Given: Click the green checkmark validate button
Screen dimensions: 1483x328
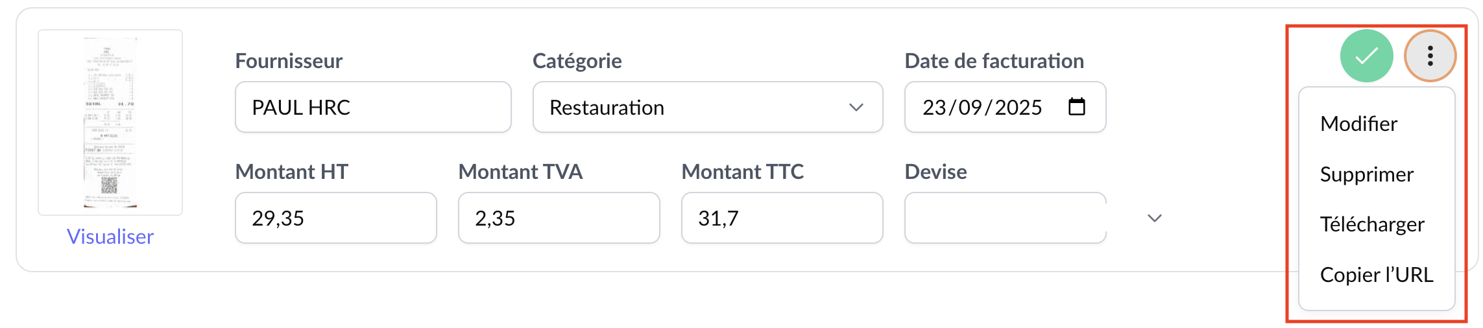Looking at the screenshot, I should pyautogui.click(x=1366, y=56).
